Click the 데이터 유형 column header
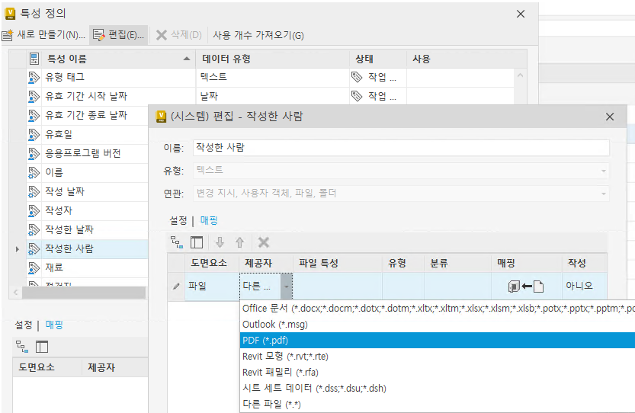This screenshot has width=635, height=413. point(272,59)
